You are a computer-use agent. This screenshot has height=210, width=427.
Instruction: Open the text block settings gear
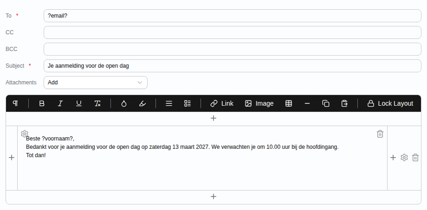(25, 134)
